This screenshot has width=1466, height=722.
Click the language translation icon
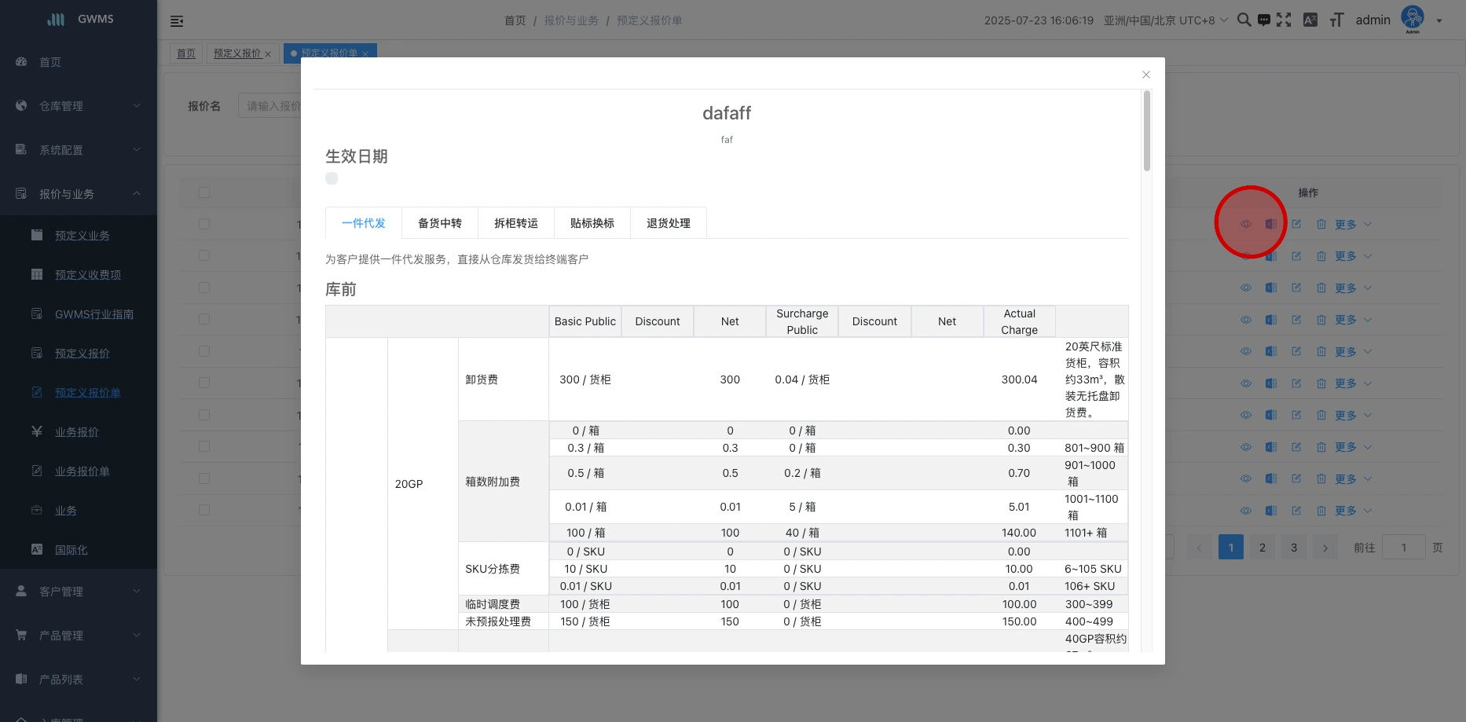(1310, 20)
